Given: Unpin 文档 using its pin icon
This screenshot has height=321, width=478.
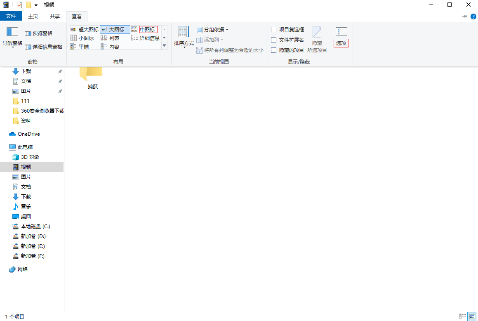Looking at the screenshot, I should tap(60, 81).
